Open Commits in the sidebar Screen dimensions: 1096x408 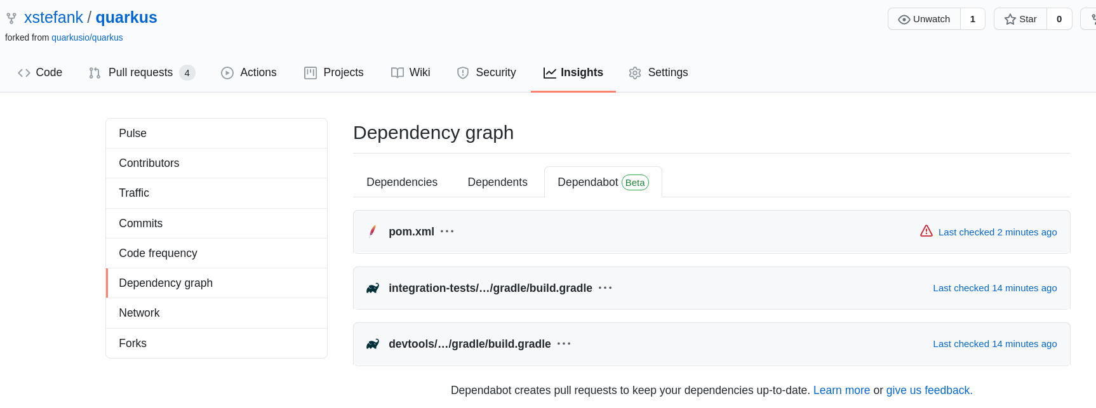click(x=217, y=223)
